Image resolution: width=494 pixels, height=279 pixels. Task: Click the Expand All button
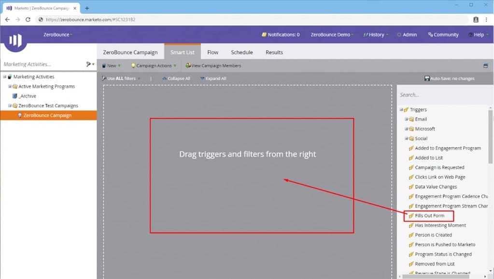213,78
